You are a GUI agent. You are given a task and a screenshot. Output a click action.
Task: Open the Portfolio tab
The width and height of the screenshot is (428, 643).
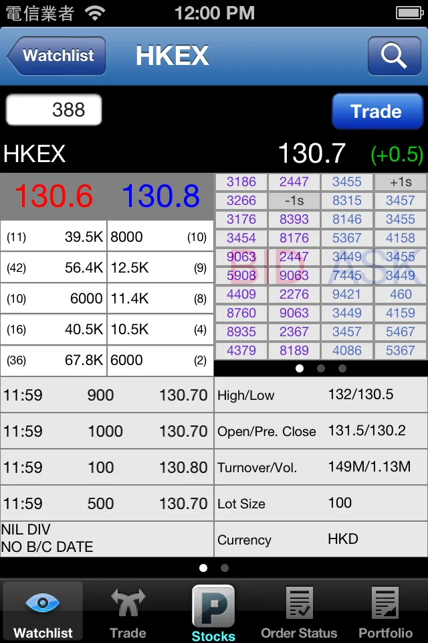coord(385,613)
